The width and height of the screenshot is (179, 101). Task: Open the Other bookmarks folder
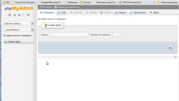[x=168, y=2]
